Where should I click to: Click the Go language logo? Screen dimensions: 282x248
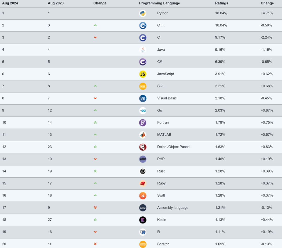pyautogui.click(x=143, y=111)
